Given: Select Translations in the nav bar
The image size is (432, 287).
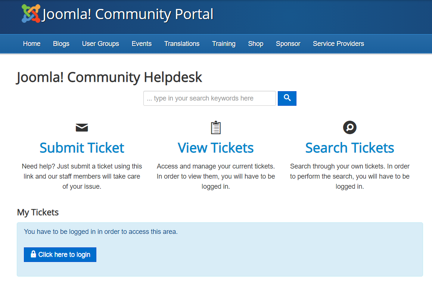Looking at the screenshot, I should point(182,44).
